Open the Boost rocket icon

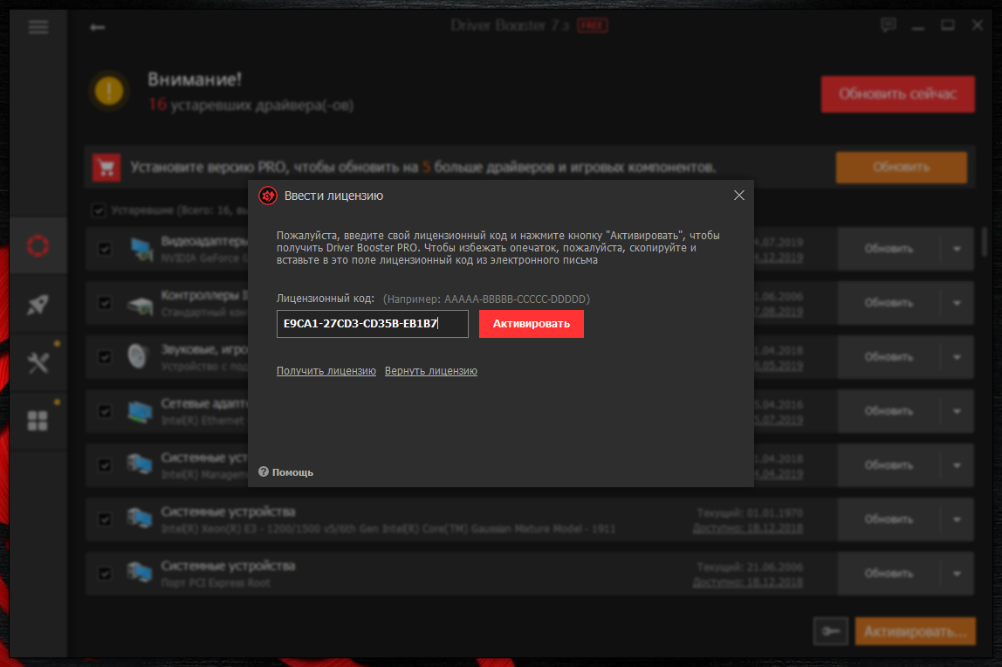coord(38,304)
